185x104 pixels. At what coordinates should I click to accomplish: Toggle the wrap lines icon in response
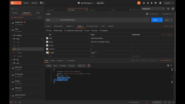click(x=89, y=66)
